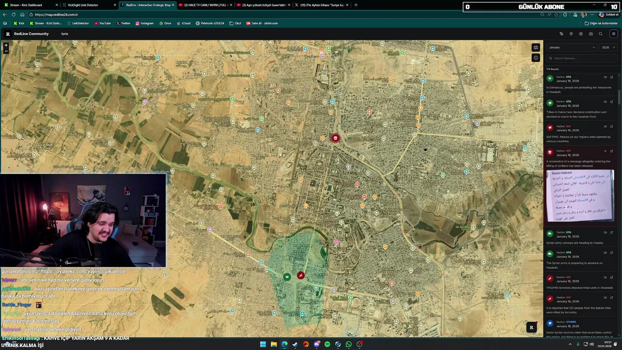Viewport: 622px width, 350px height.
Task: Click the map zoom out minus button
Action: click(x=6, y=51)
